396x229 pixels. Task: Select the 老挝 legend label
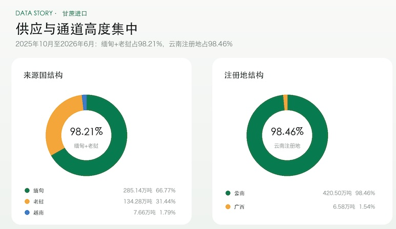click(x=38, y=201)
